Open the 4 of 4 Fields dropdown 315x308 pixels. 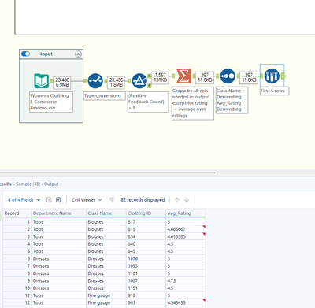tap(24, 200)
